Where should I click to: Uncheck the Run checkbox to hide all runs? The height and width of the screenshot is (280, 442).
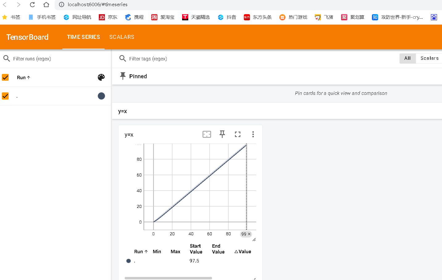[5, 77]
